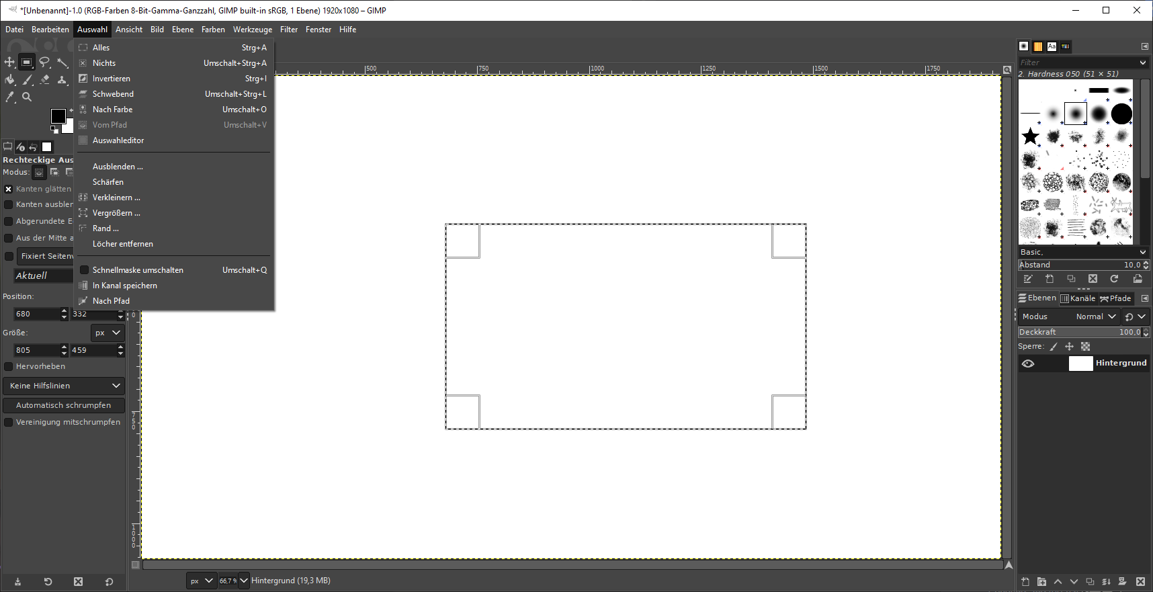The image size is (1153, 592).
Task: Click the black foreground color swatch
Action: 58,116
